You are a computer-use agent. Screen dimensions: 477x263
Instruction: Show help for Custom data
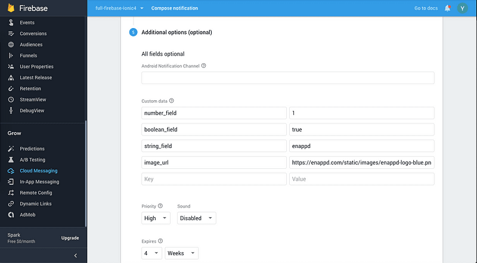coord(172,100)
